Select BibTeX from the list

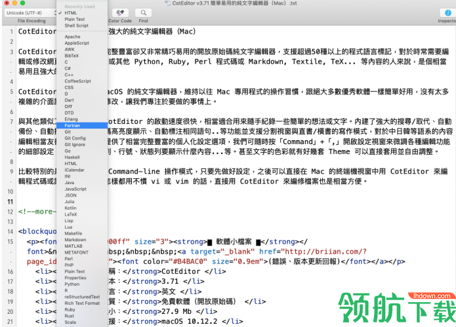point(72,56)
